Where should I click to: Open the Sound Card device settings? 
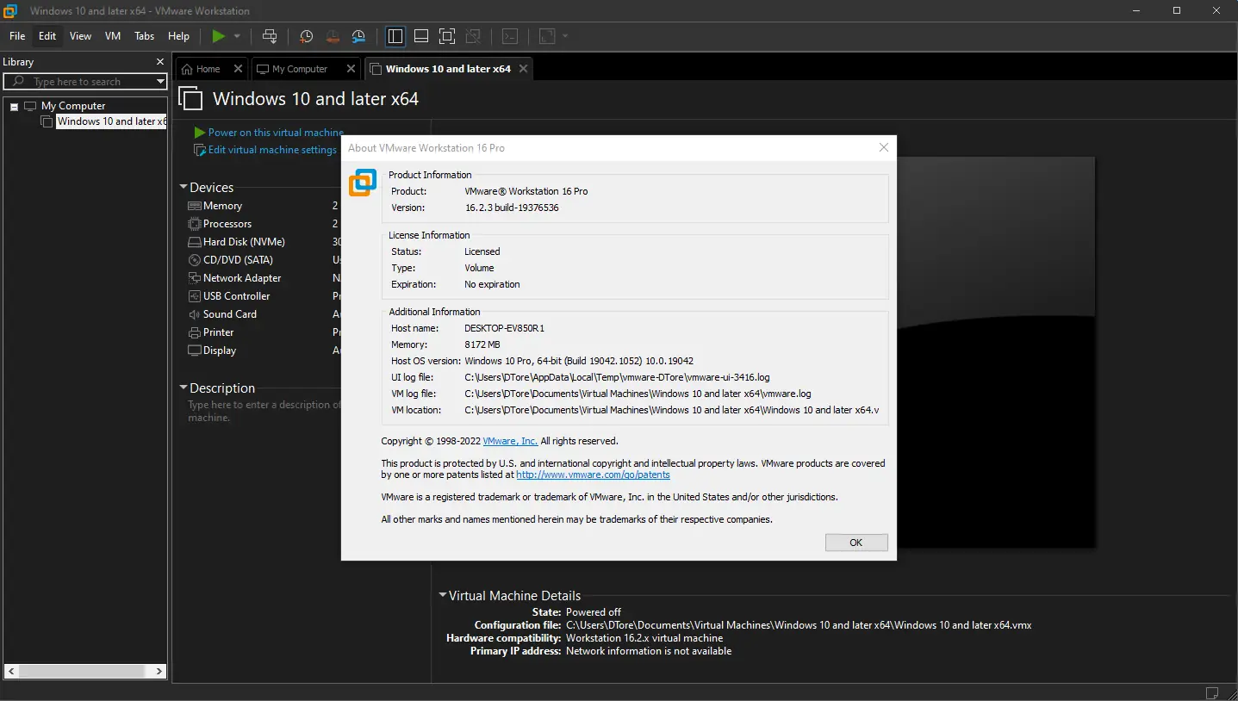[x=229, y=313]
